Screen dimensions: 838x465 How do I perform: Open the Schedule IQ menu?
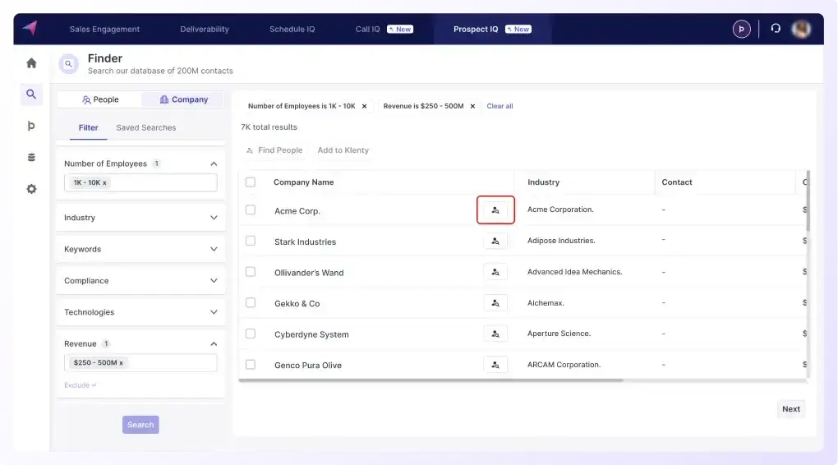(x=292, y=29)
